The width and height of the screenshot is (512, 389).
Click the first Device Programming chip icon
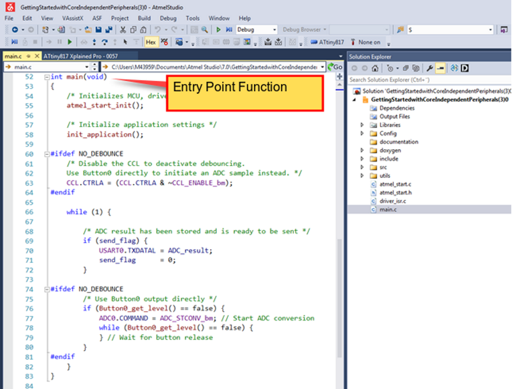pos(268,42)
